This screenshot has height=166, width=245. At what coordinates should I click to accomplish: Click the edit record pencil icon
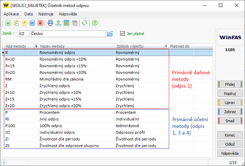[x=24, y=23]
